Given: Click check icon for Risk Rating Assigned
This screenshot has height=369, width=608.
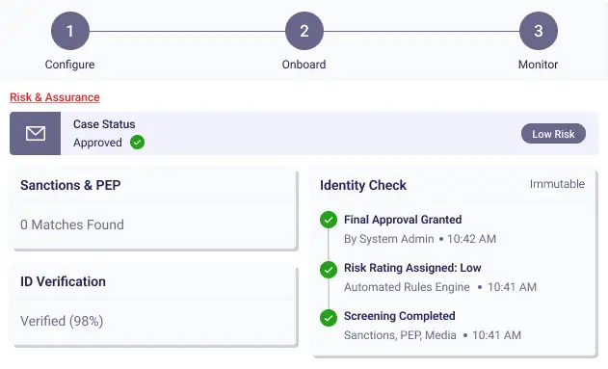Looking at the screenshot, I should (329, 270).
